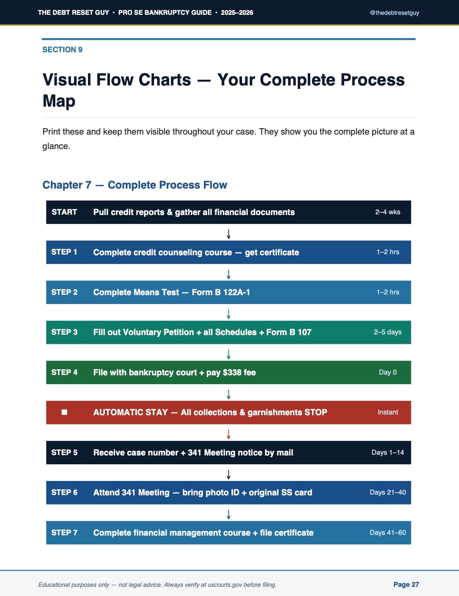Screen dimensions: 459x596
Task: Click the SECTION 9 label
Action: coord(63,50)
